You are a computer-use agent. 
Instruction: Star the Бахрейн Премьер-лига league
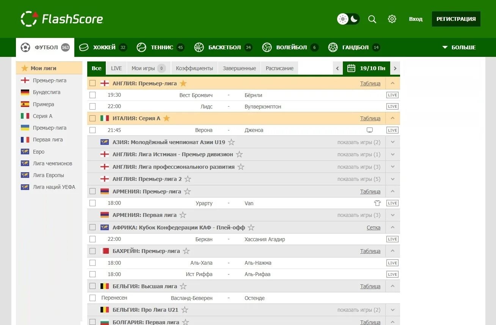(x=186, y=251)
